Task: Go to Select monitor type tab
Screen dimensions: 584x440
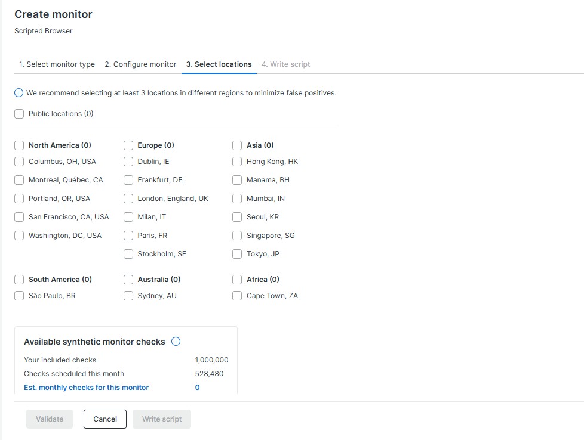Action: tap(57, 64)
